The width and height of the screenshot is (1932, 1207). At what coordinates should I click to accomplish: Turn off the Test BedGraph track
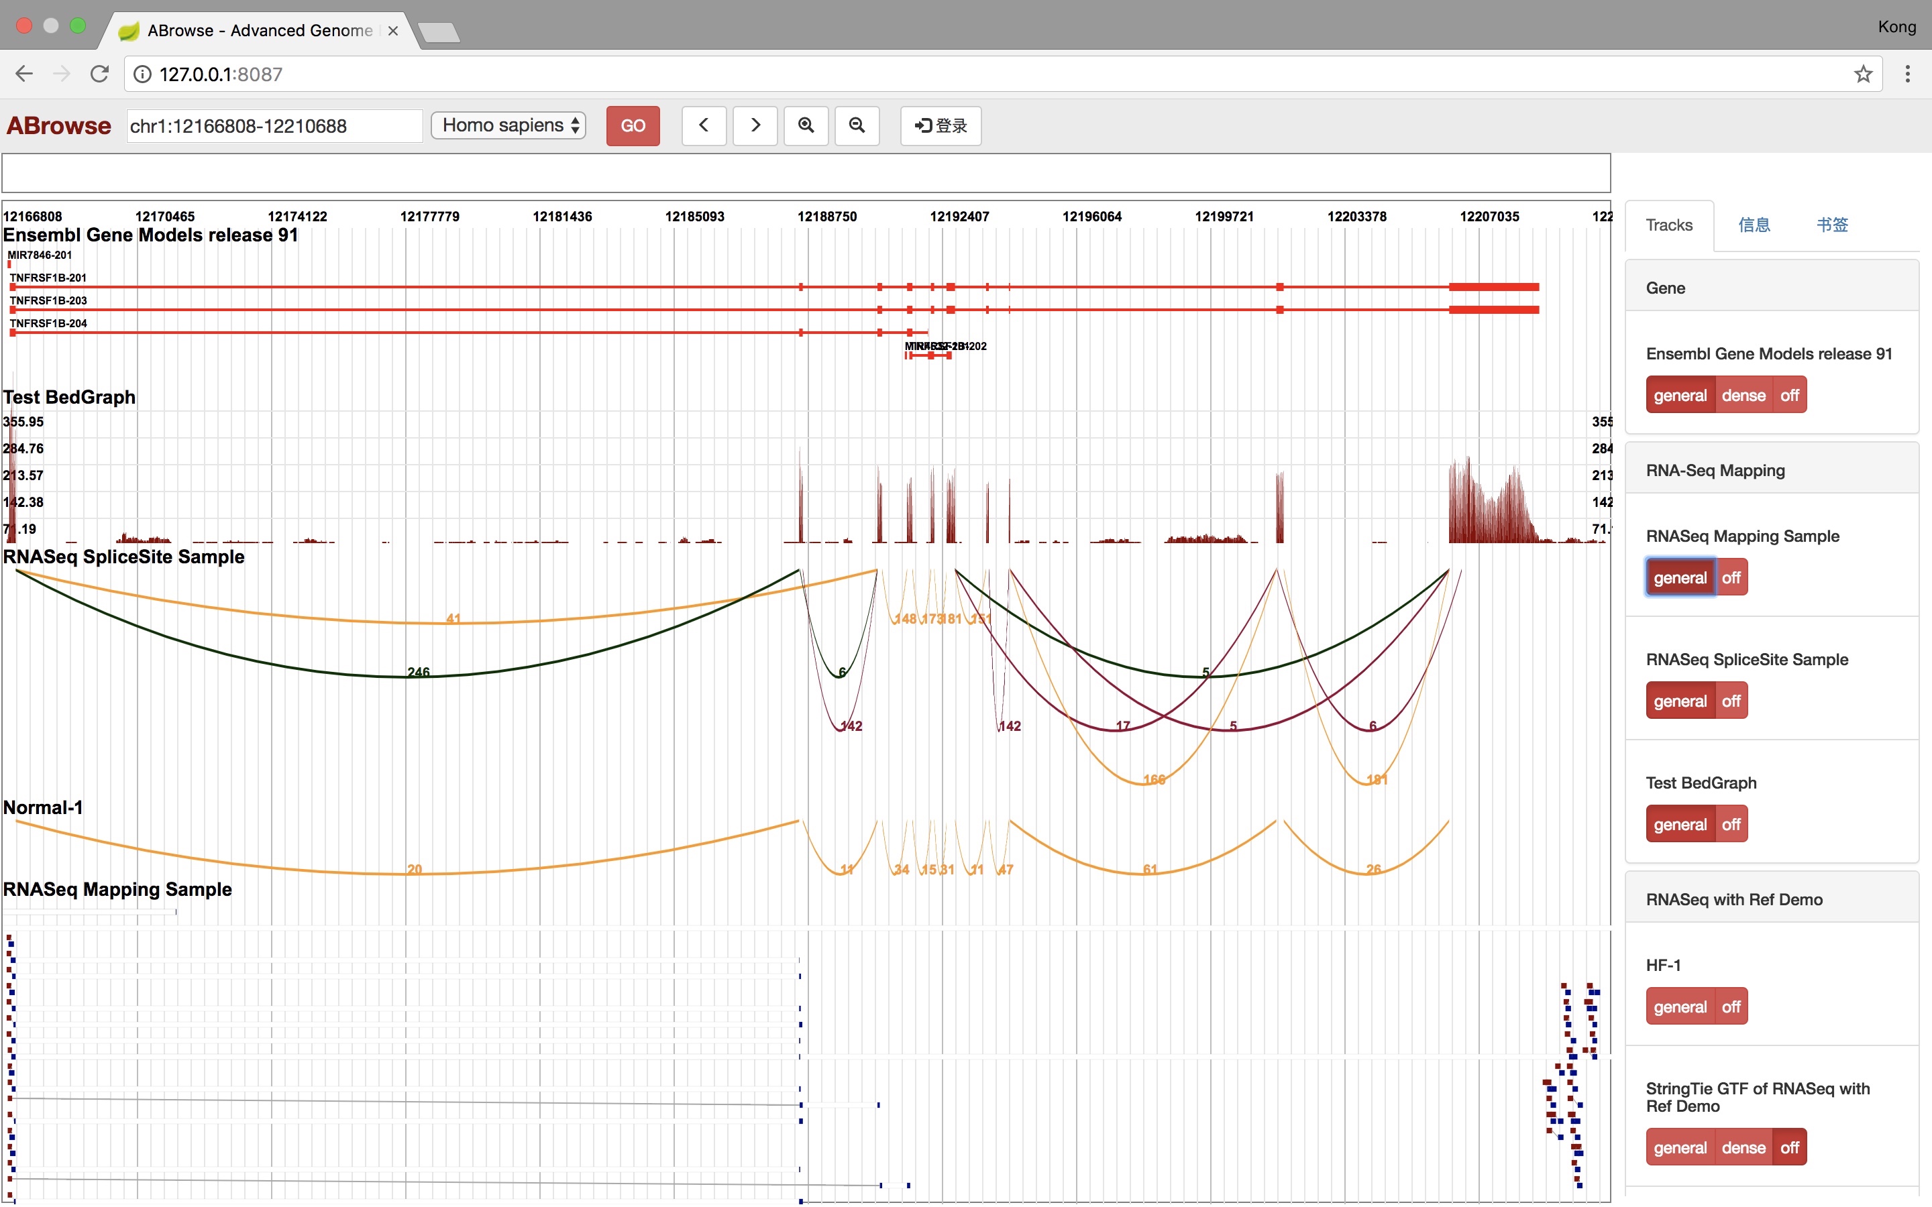1730,824
